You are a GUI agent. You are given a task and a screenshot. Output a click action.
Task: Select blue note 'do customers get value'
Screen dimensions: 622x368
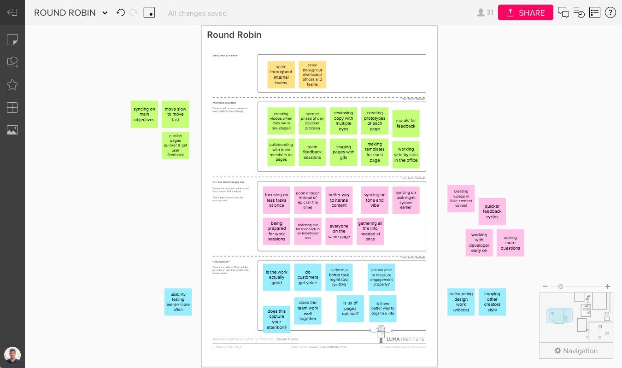click(308, 277)
